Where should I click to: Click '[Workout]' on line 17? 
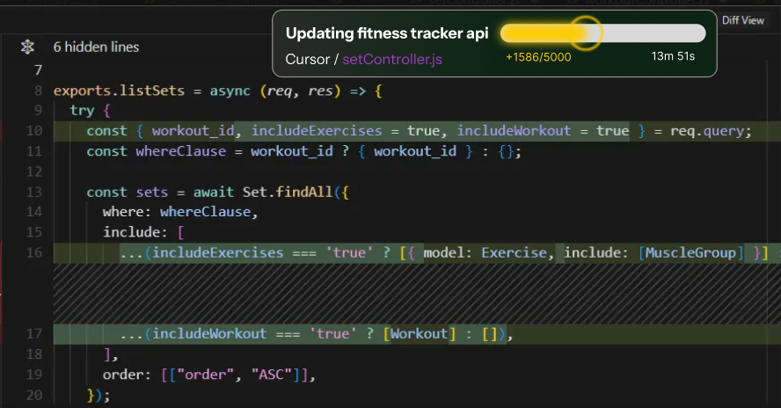point(419,333)
